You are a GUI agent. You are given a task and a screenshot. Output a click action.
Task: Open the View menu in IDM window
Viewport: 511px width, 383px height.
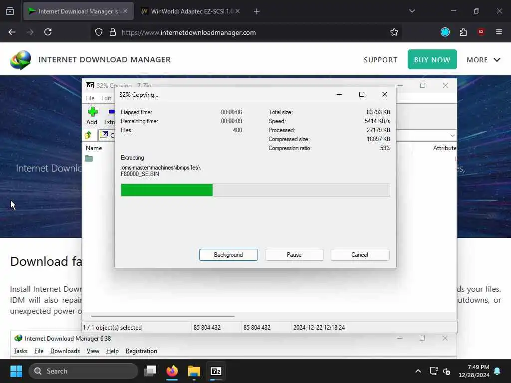(93, 351)
